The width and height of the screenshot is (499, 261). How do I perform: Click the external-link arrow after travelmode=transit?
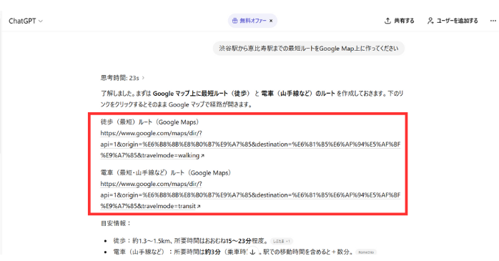pos(199,206)
